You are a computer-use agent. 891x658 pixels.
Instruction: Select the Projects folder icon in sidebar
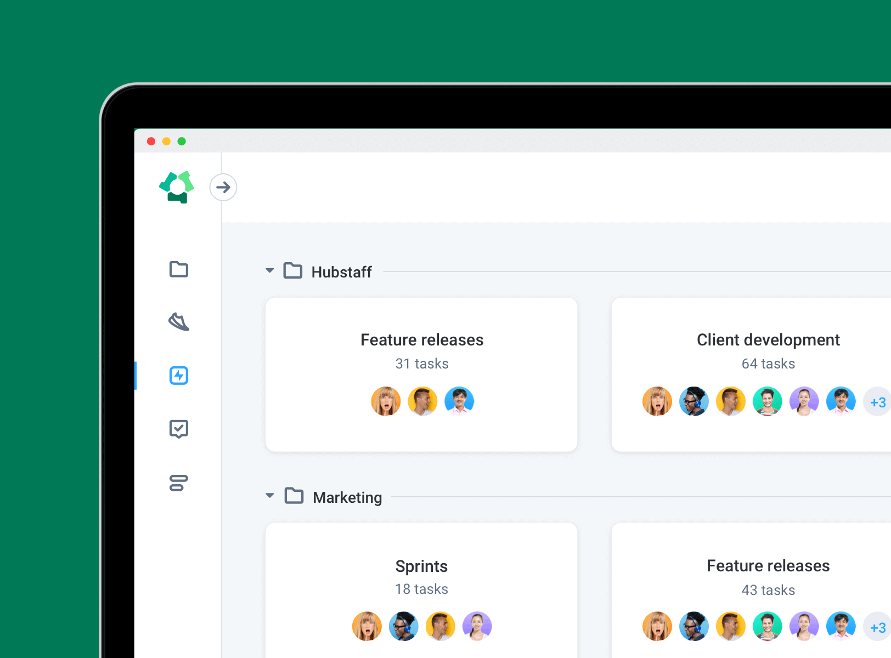coord(178,269)
